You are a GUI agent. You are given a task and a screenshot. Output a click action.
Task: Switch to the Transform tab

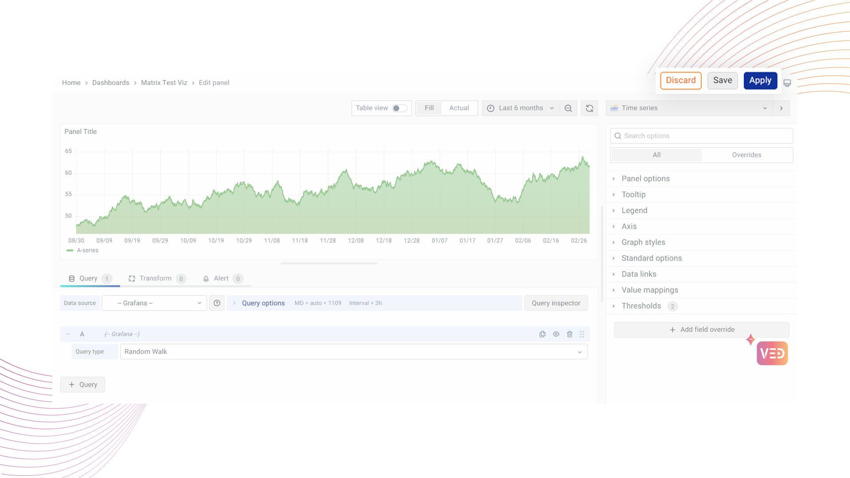point(155,278)
